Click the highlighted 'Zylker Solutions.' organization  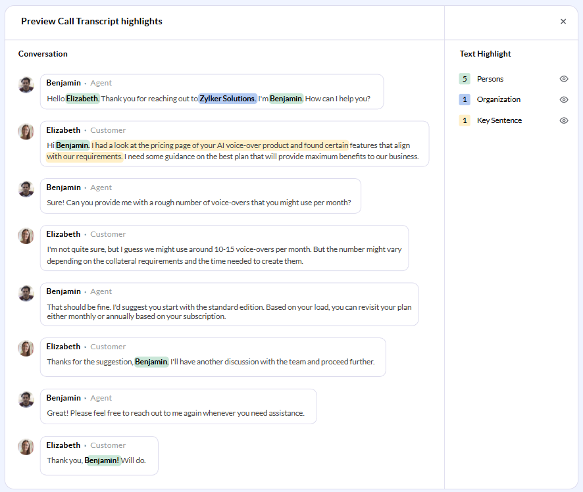228,99
